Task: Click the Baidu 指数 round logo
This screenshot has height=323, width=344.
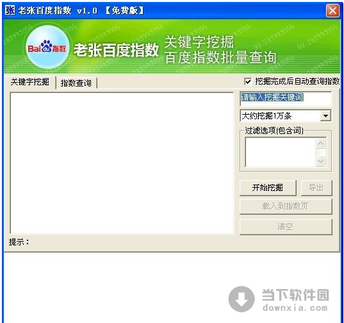Action: click(47, 47)
